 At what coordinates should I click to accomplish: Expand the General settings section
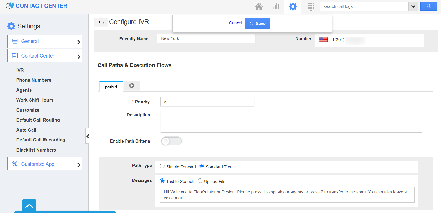point(44,41)
